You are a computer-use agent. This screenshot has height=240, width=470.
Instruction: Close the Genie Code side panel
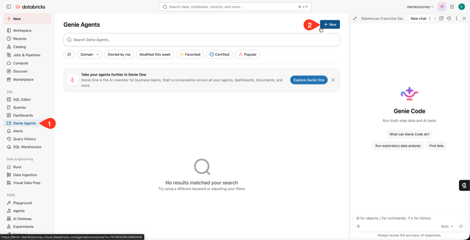(464, 19)
